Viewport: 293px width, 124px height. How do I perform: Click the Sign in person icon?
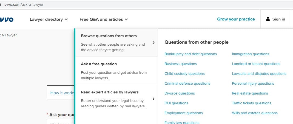point(268,19)
